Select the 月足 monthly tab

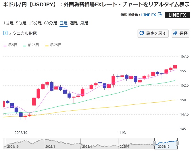84,23
